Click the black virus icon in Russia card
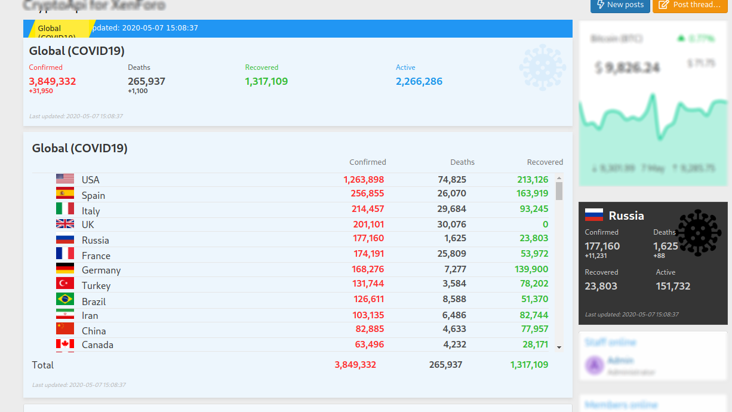732x412 pixels. 699,233
